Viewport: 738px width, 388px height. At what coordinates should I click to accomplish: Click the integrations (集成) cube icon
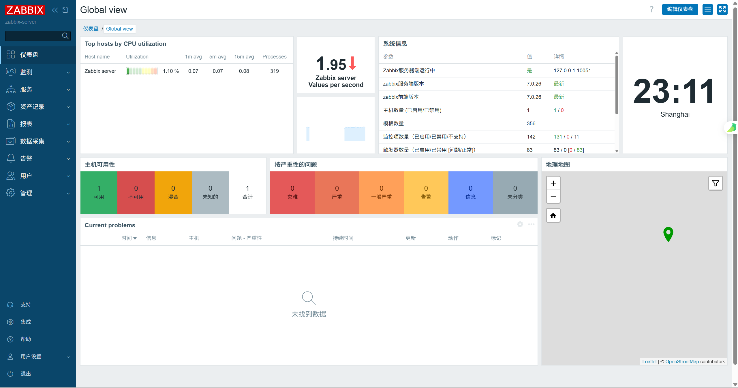coord(10,322)
